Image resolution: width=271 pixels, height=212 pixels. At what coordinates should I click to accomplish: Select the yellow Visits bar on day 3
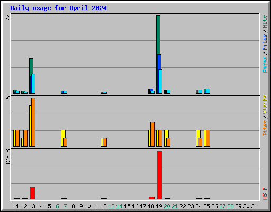click(30, 126)
